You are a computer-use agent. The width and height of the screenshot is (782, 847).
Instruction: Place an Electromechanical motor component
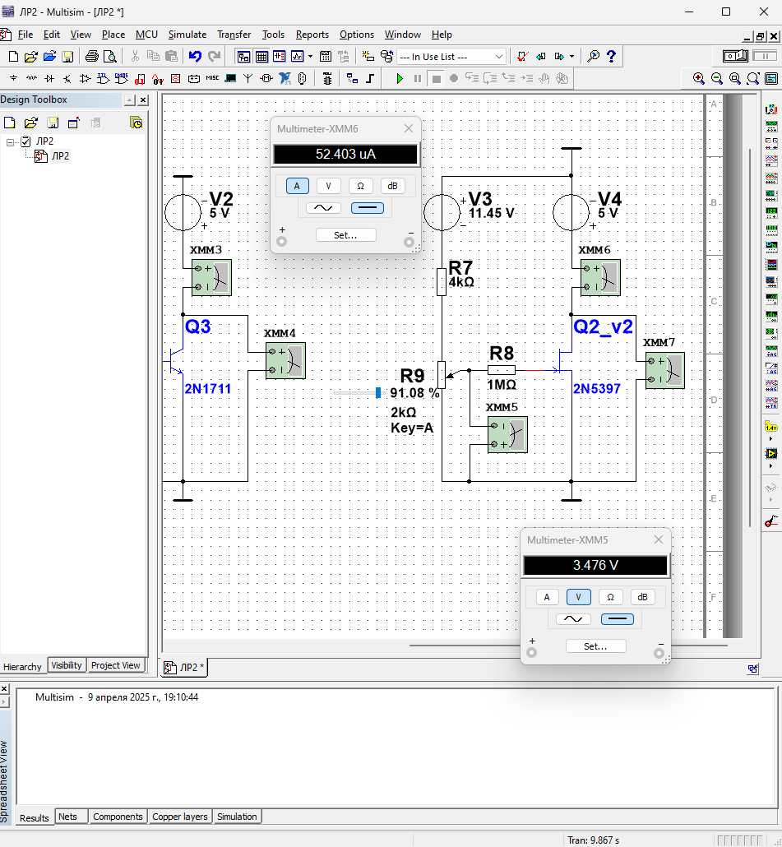(x=266, y=79)
